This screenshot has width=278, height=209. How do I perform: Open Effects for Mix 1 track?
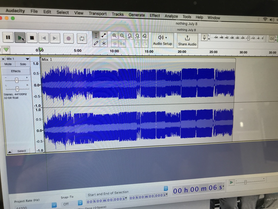point(16,71)
